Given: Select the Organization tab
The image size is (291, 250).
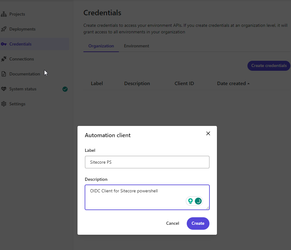Looking at the screenshot, I should pos(101,46).
